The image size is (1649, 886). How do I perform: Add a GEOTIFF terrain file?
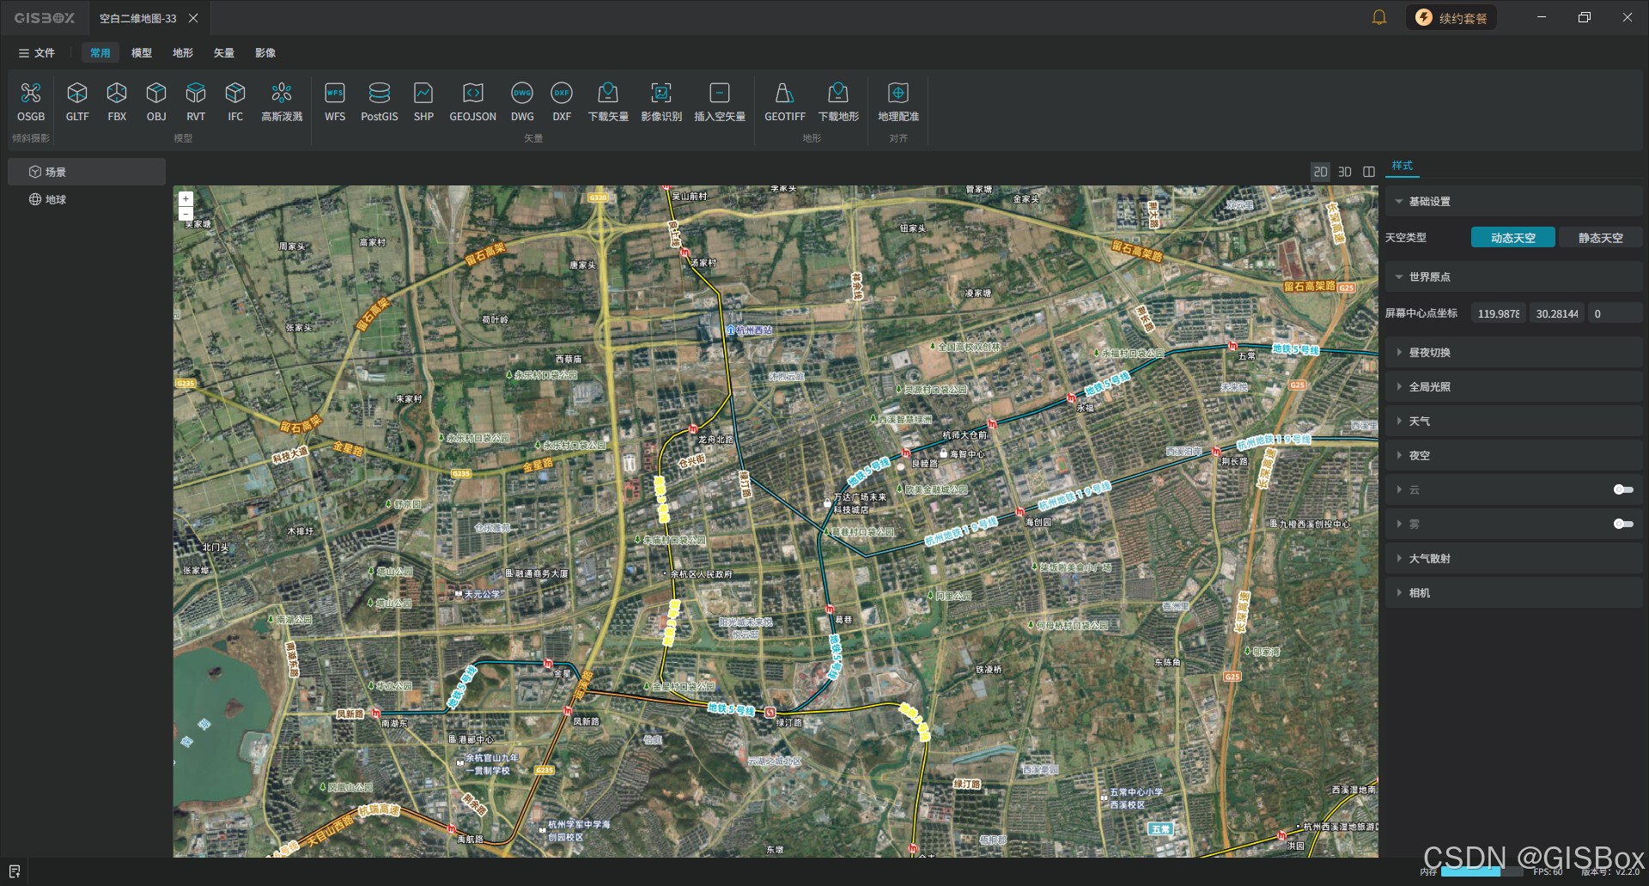pyautogui.click(x=785, y=101)
